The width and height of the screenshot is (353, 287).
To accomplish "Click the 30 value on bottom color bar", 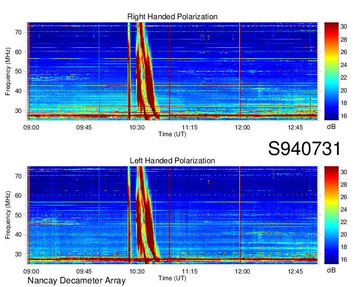I will (x=344, y=172).
